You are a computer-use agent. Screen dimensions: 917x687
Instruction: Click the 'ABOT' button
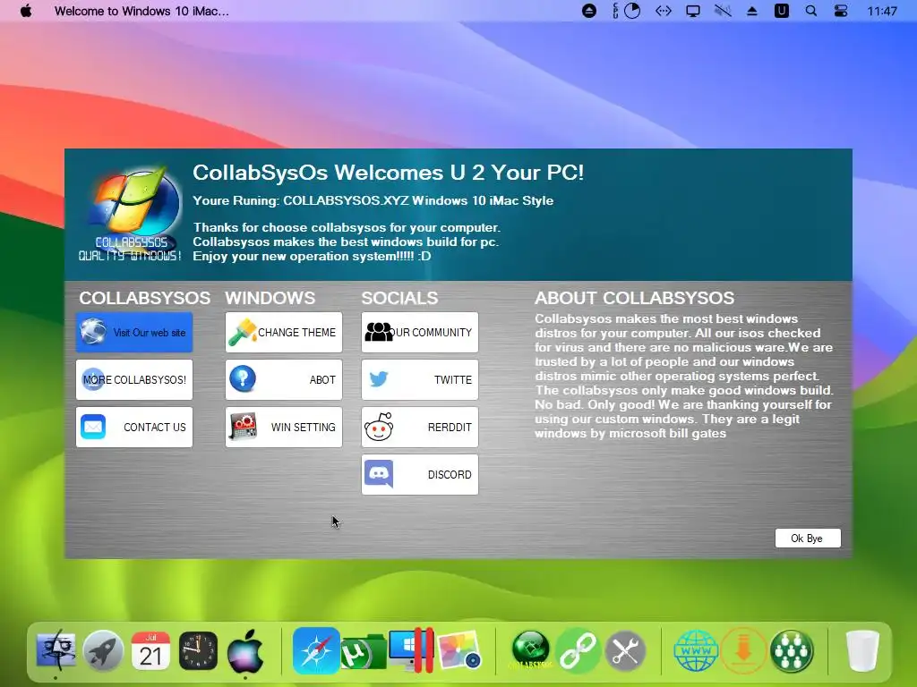[x=284, y=379]
